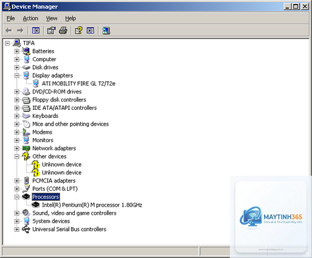This screenshot has height=258, width=312.
Task: Select ATI MOBILITY FIRE GL T2/T2e entry
Action: coord(78,84)
